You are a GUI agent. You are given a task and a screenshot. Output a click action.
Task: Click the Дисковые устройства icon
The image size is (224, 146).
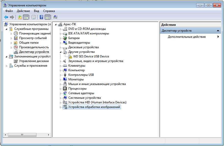(65, 47)
